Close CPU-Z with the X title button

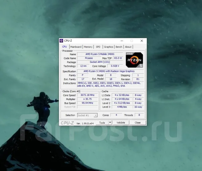(142, 41)
